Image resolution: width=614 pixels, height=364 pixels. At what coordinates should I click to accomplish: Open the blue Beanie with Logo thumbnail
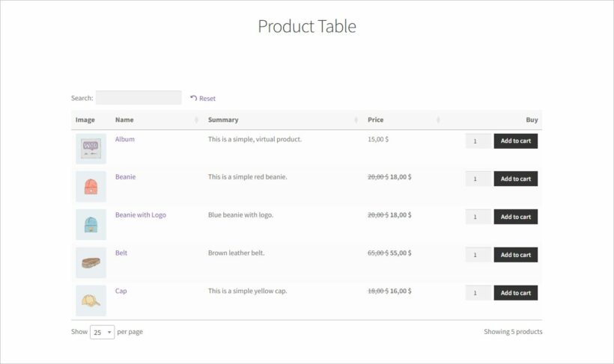pos(91,224)
